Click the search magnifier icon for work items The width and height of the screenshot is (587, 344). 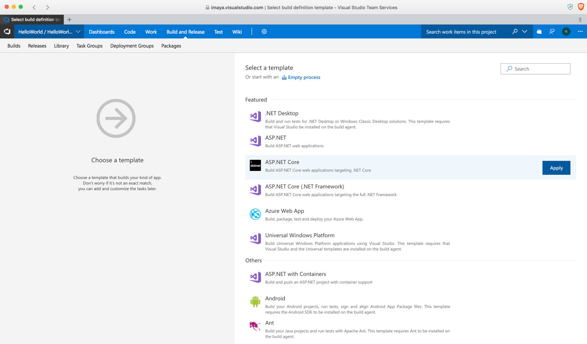[x=515, y=31]
